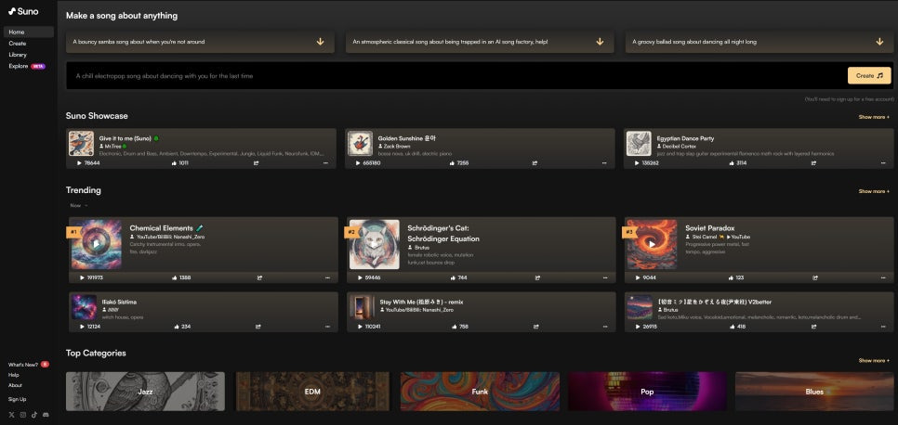Image resolution: width=898 pixels, height=425 pixels.
Task: Play Chemical Elements from its stats row
Action: (82, 278)
